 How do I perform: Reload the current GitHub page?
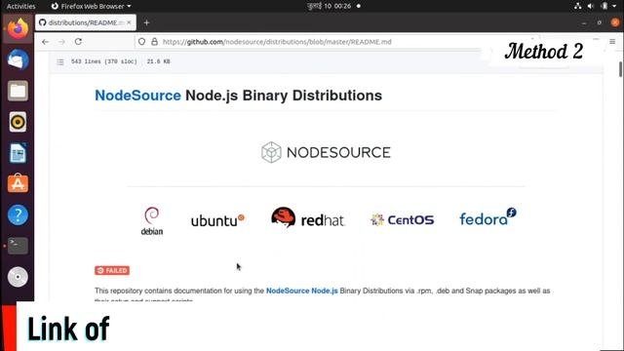coord(78,41)
